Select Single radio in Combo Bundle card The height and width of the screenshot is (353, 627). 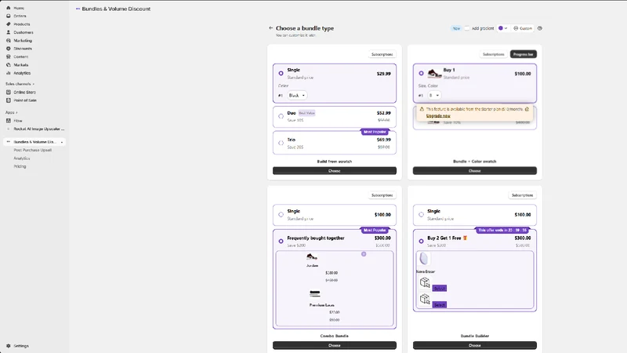(x=281, y=214)
